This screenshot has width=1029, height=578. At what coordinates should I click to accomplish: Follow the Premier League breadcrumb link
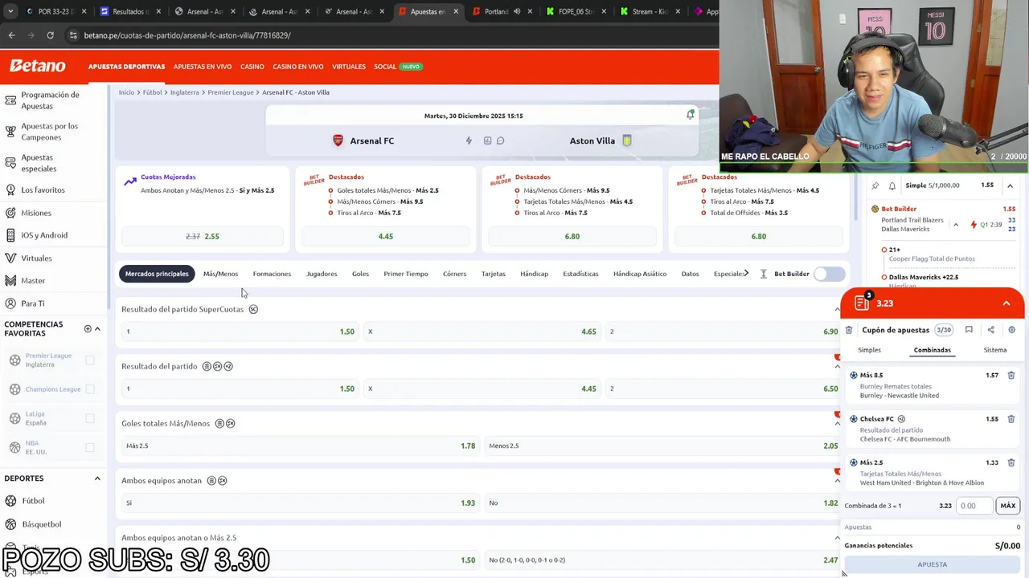(x=231, y=92)
